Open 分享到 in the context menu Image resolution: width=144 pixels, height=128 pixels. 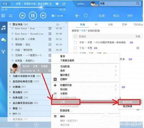[64, 94]
